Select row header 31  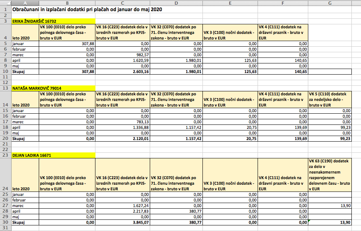pyautogui.click(x=6, y=228)
